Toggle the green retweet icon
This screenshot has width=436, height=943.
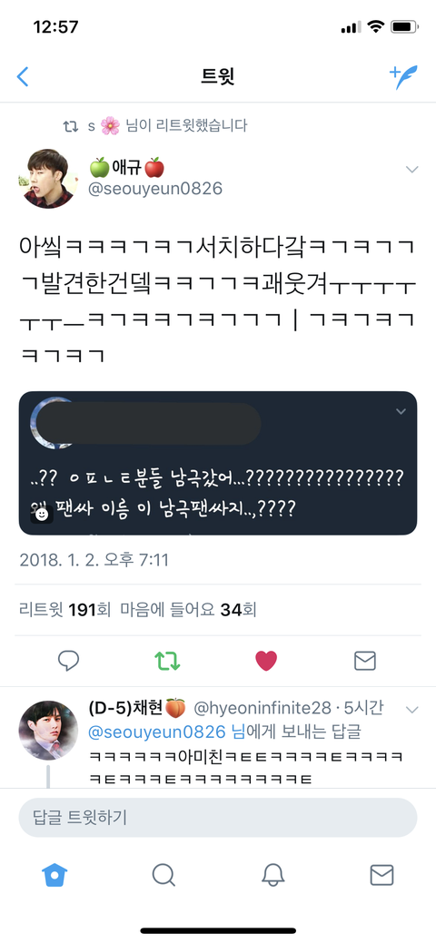click(x=167, y=661)
